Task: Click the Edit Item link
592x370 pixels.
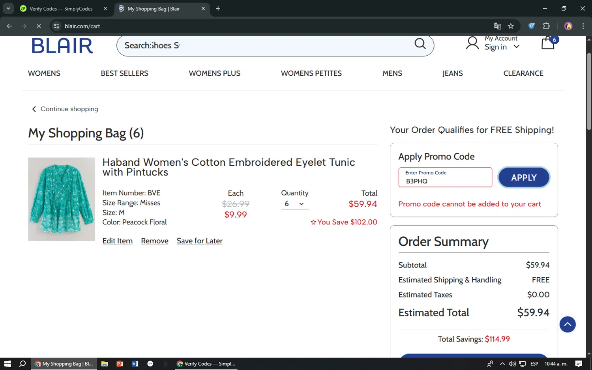Action: coord(118,241)
